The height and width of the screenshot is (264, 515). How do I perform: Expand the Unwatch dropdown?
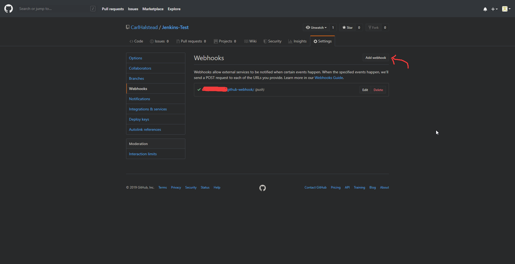click(x=316, y=27)
